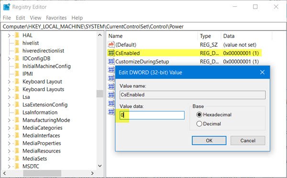Click the Keyboard Layout folder icon

[x=17, y=81]
